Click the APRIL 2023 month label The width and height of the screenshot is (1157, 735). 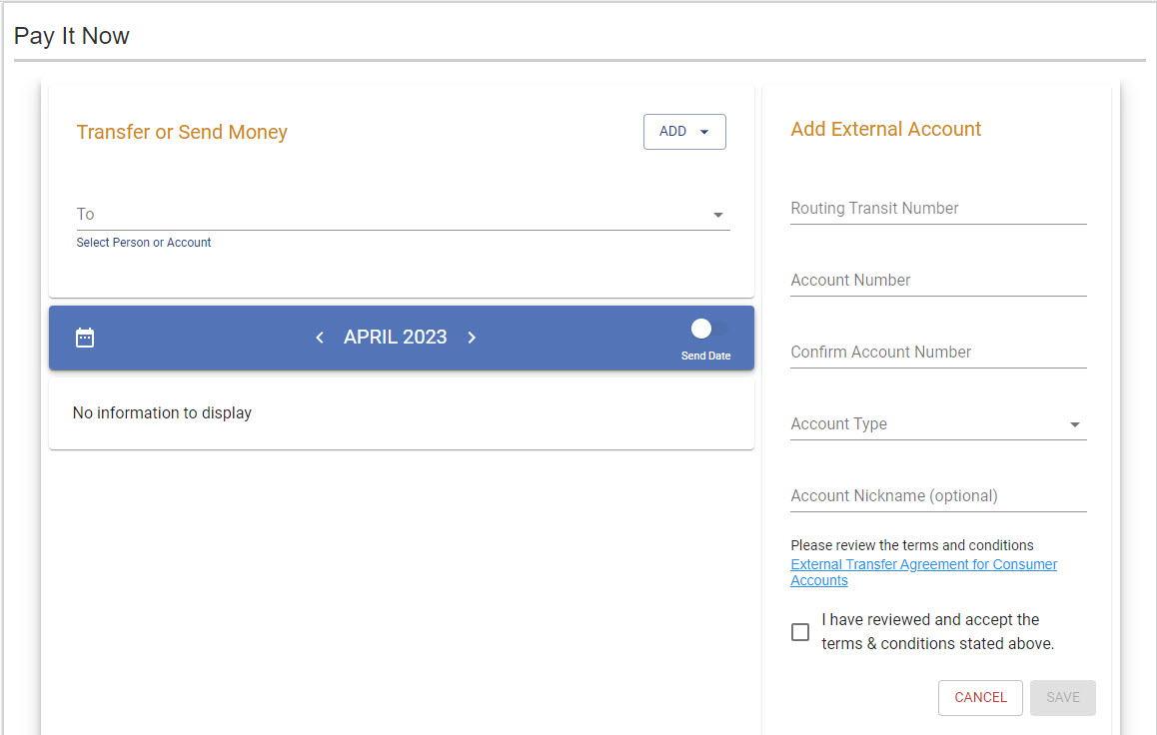[395, 338]
